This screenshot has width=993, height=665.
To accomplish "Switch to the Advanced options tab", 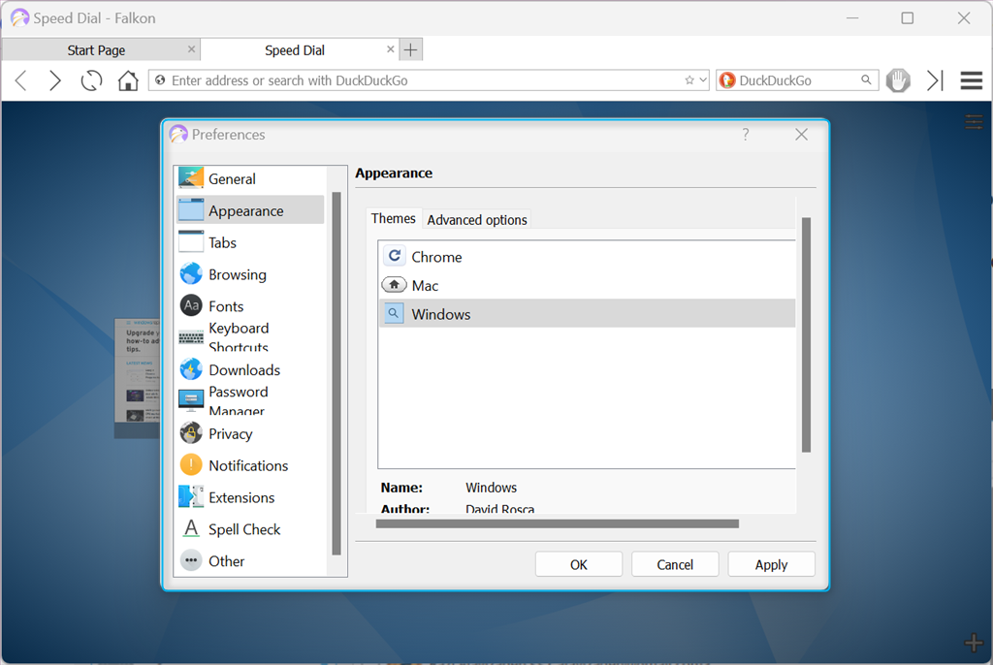I will (x=477, y=220).
